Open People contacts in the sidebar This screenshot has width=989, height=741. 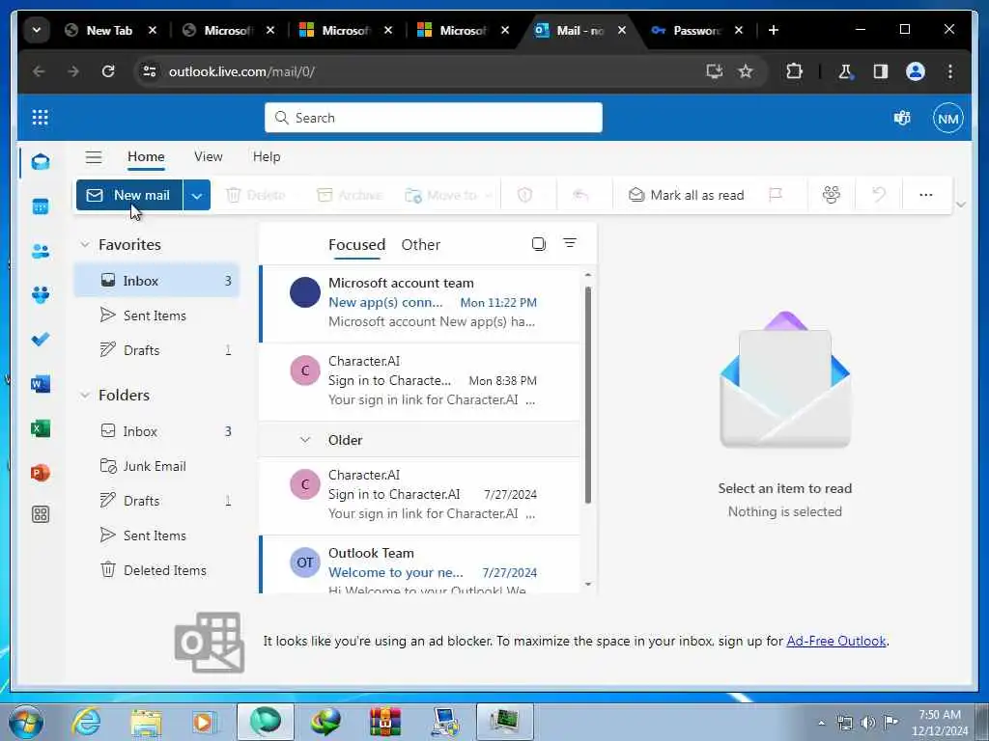point(41,252)
